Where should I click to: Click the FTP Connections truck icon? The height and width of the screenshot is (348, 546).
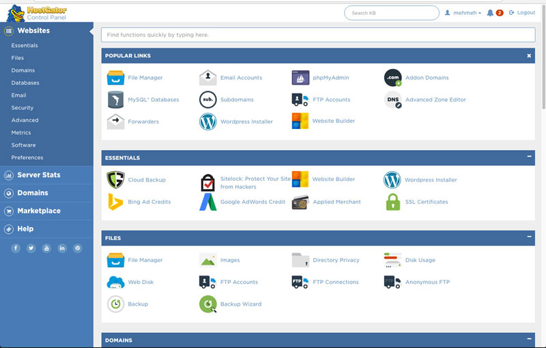(300, 282)
